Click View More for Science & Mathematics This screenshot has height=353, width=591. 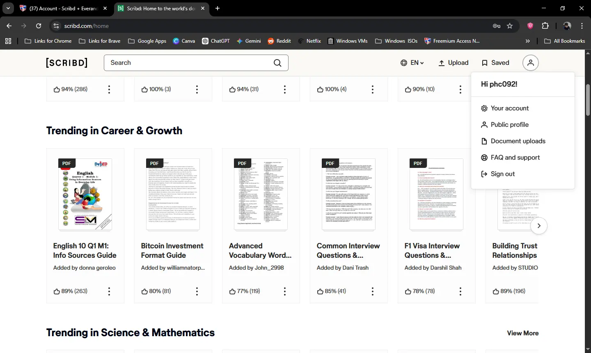(523, 333)
